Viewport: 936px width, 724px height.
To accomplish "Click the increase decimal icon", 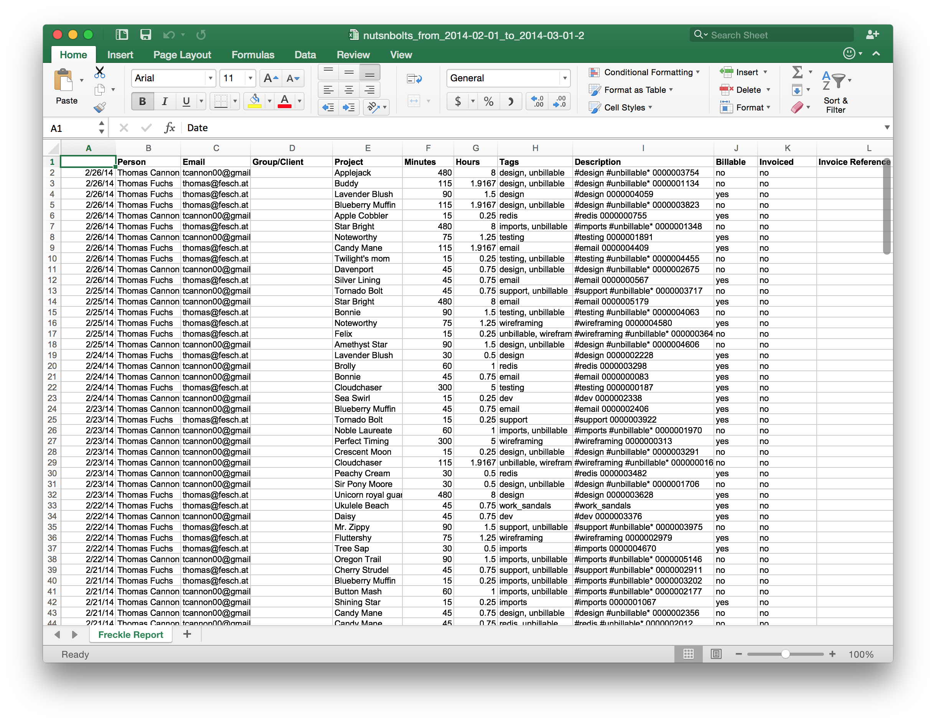I will 537,101.
